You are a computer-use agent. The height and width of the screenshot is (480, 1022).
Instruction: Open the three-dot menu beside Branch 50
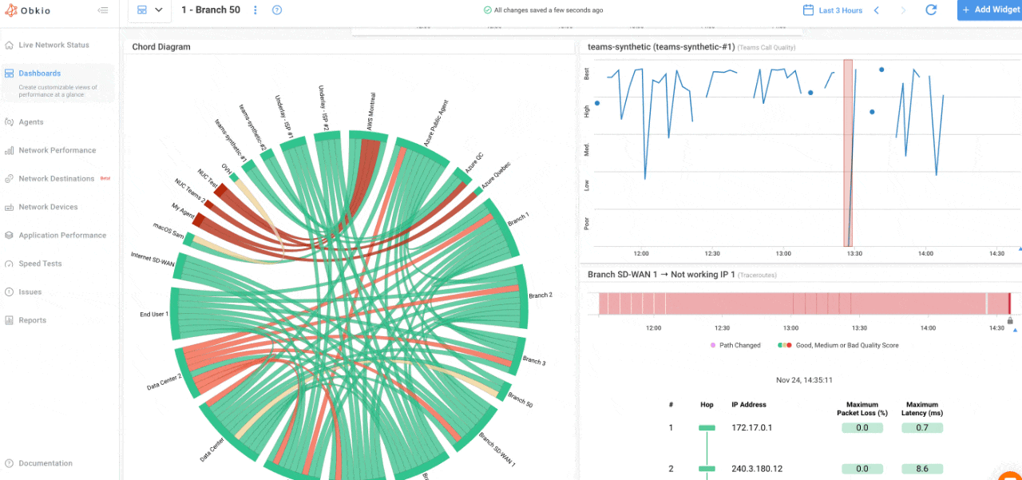tap(255, 10)
